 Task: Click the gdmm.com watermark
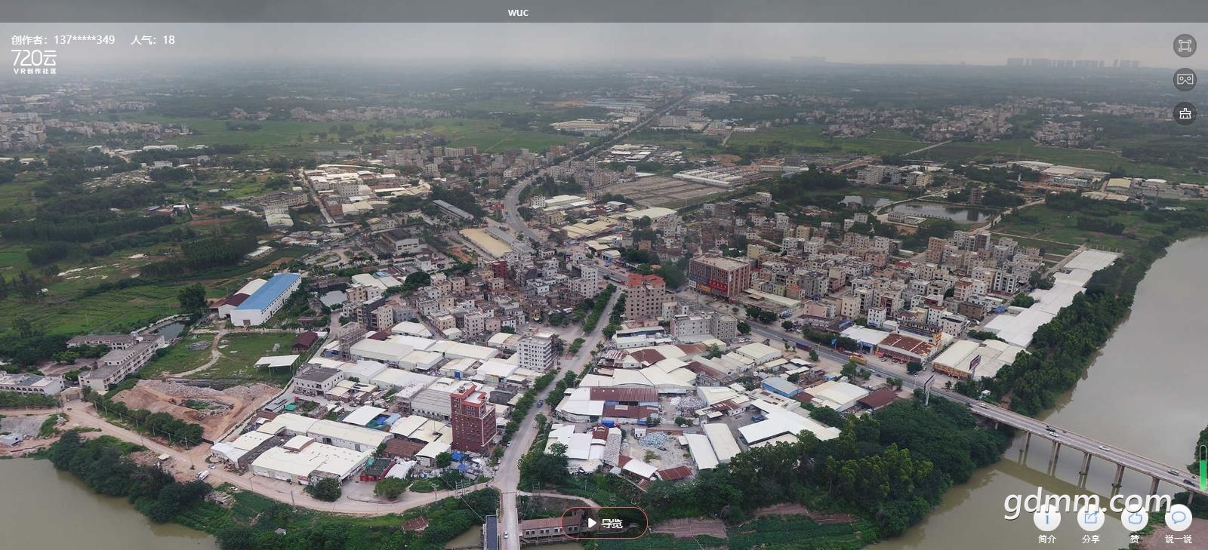[1087, 501]
